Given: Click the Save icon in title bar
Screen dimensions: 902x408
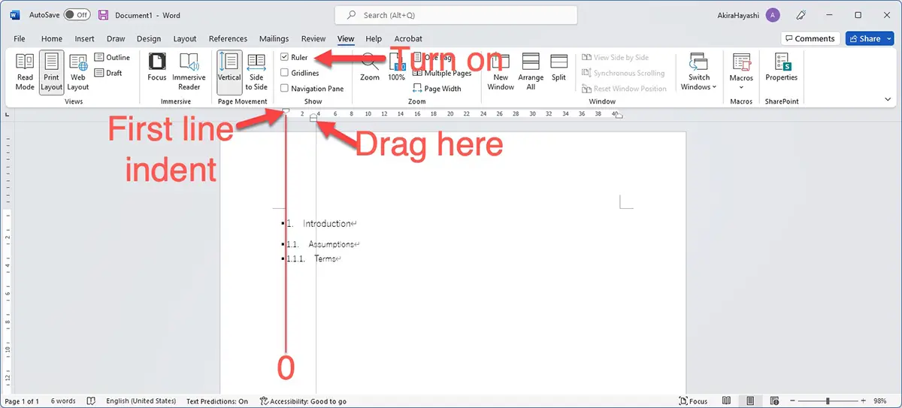Looking at the screenshot, I should (103, 15).
